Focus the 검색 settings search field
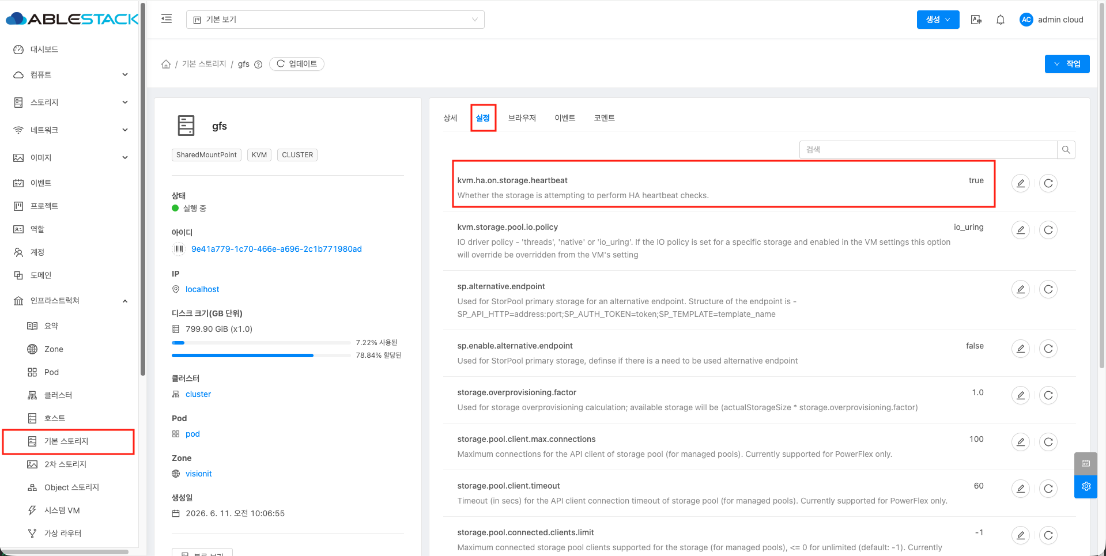The image size is (1106, 556). (928, 150)
